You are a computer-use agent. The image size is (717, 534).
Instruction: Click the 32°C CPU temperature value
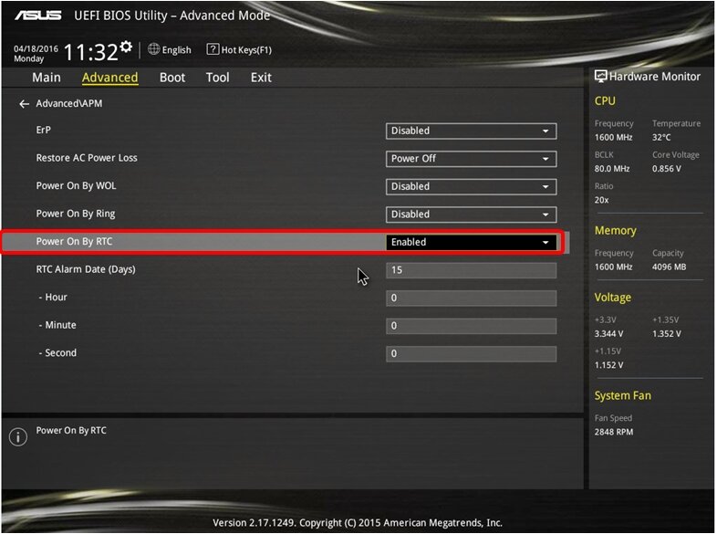click(661, 137)
